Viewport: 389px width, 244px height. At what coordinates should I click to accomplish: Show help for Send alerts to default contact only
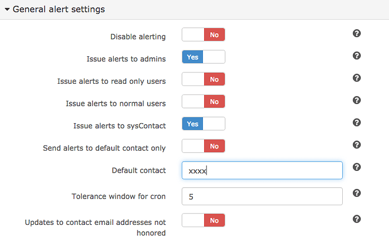click(356, 144)
